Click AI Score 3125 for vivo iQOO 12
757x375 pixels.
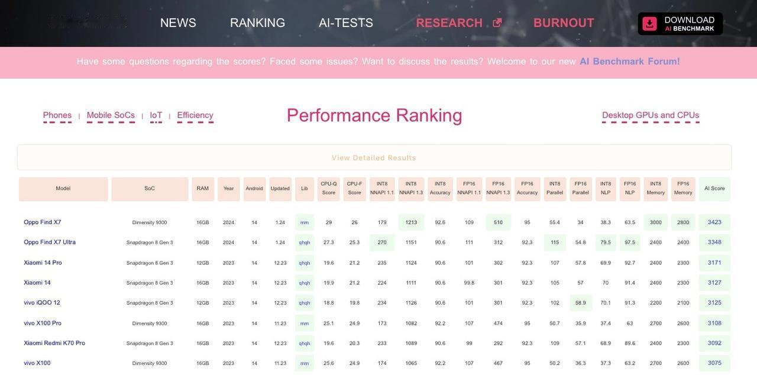[x=715, y=303]
